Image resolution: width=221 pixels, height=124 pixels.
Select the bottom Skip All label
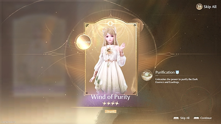(185, 118)
